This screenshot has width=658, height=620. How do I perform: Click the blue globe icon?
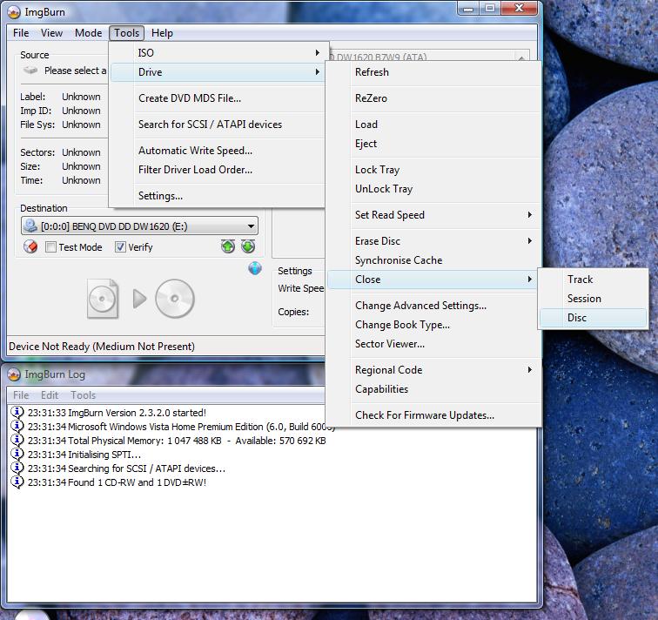click(x=255, y=268)
